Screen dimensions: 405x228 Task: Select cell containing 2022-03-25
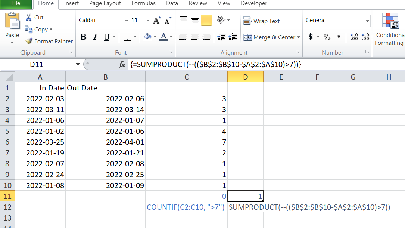pos(40,142)
